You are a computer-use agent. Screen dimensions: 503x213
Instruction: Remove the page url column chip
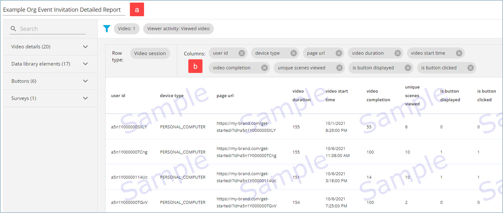339,53
